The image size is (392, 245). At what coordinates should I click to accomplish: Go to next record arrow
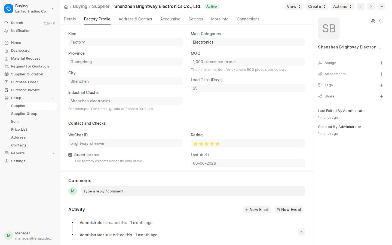pyautogui.click(x=371, y=7)
